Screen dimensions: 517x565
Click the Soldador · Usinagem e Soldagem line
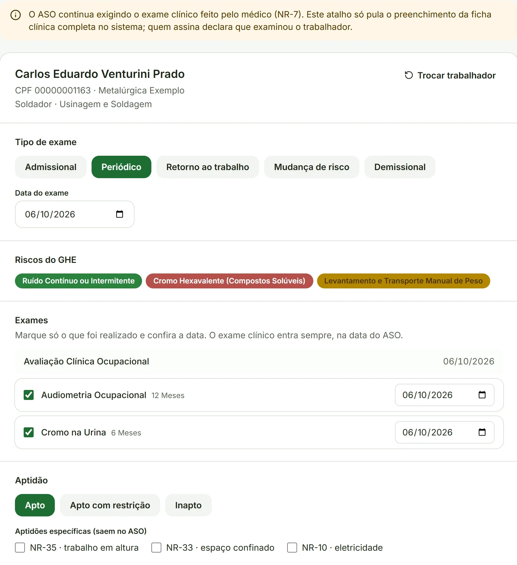pyautogui.click(x=83, y=104)
